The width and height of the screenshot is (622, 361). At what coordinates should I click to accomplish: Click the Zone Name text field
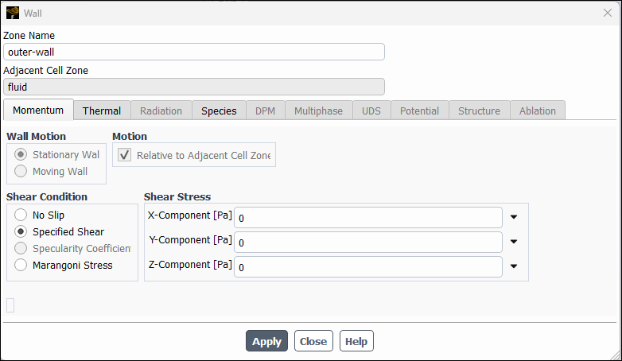point(193,52)
